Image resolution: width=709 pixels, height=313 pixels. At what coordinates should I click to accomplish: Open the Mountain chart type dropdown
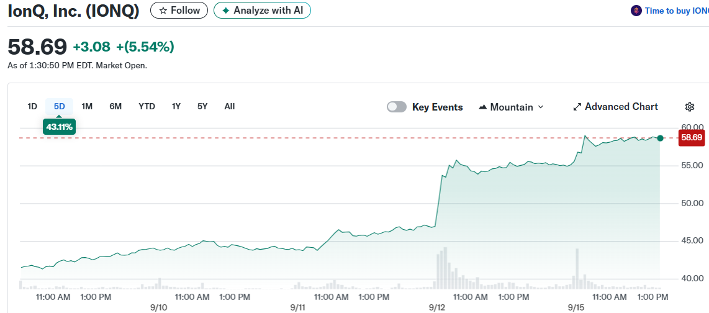pyautogui.click(x=512, y=107)
